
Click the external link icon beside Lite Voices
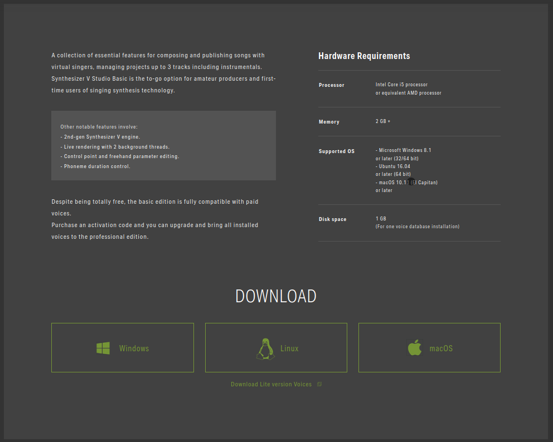319,384
